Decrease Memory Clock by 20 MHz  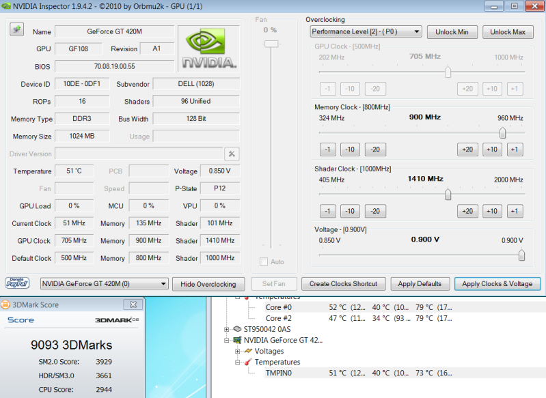[375, 150]
